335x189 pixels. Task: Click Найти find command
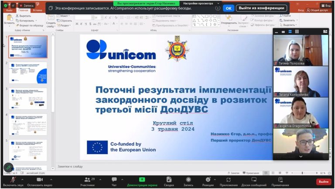pyautogui.click(x=285, y=16)
